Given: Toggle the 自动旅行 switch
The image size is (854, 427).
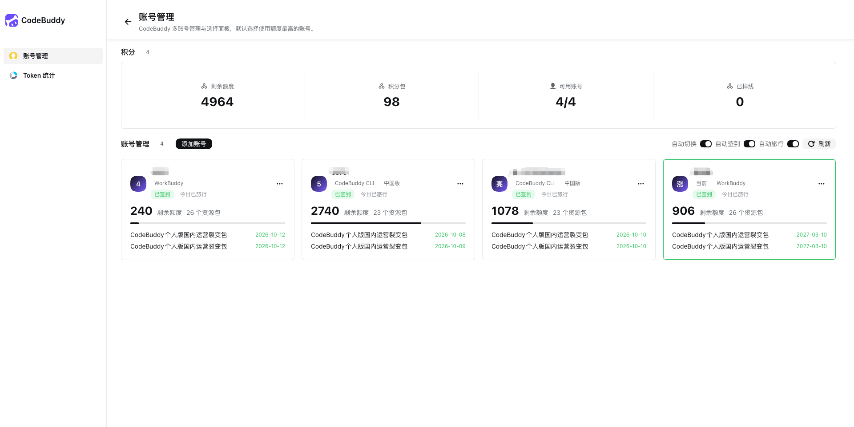Looking at the screenshot, I should pos(793,144).
